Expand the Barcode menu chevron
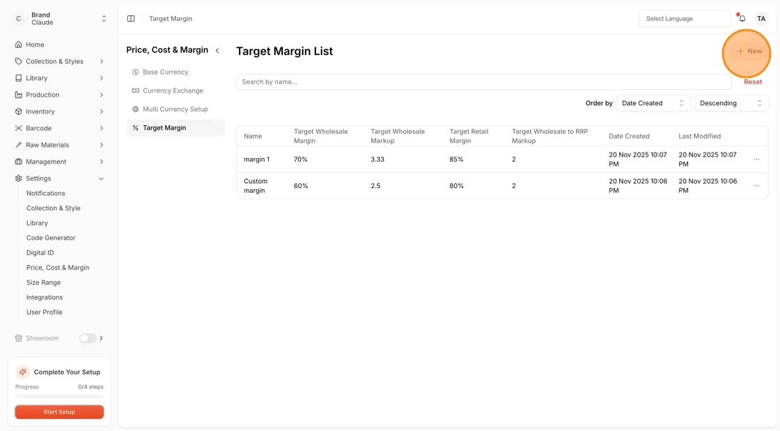This screenshot has width=780, height=431. pos(102,128)
